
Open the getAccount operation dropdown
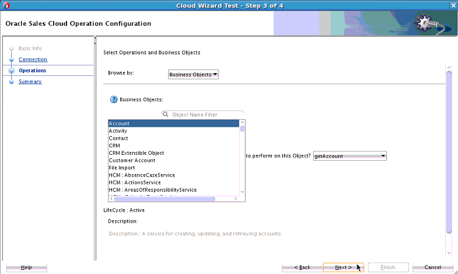tap(350, 156)
